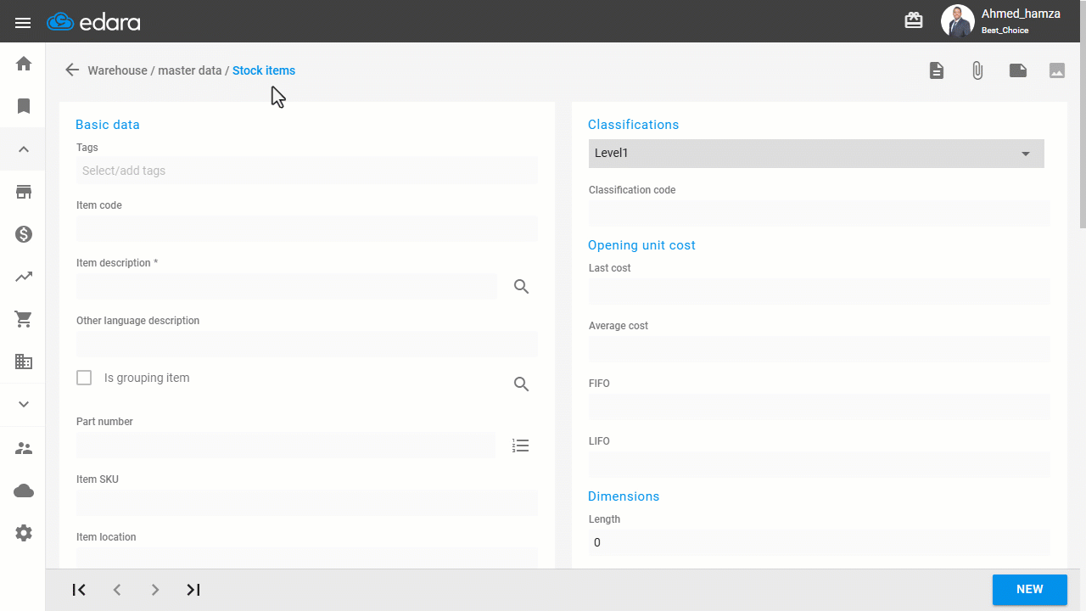Open the people module in sidebar
Image resolution: width=1086 pixels, height=611 pixels.
coord(24,448)
